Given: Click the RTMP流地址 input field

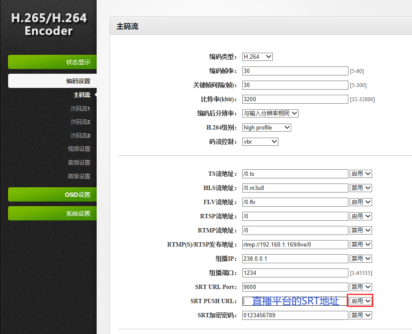Looking at the screenshot, I should pos(295,230).
